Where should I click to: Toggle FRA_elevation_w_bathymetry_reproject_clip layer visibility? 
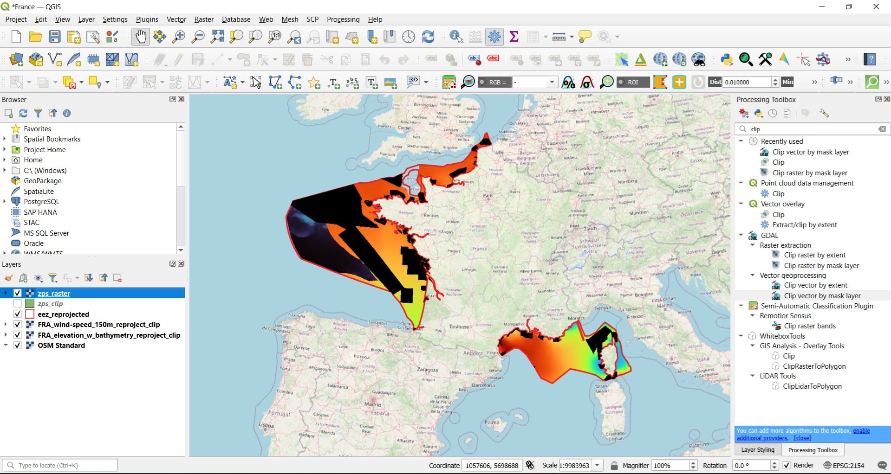click(18, 335)
